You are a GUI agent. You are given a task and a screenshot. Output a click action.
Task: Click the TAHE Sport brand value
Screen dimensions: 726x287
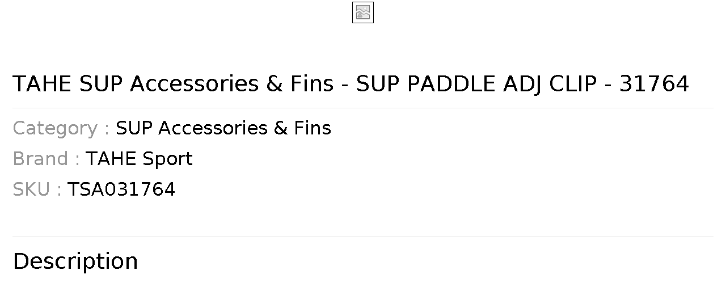pyautogui.click(x=139, y=159)
